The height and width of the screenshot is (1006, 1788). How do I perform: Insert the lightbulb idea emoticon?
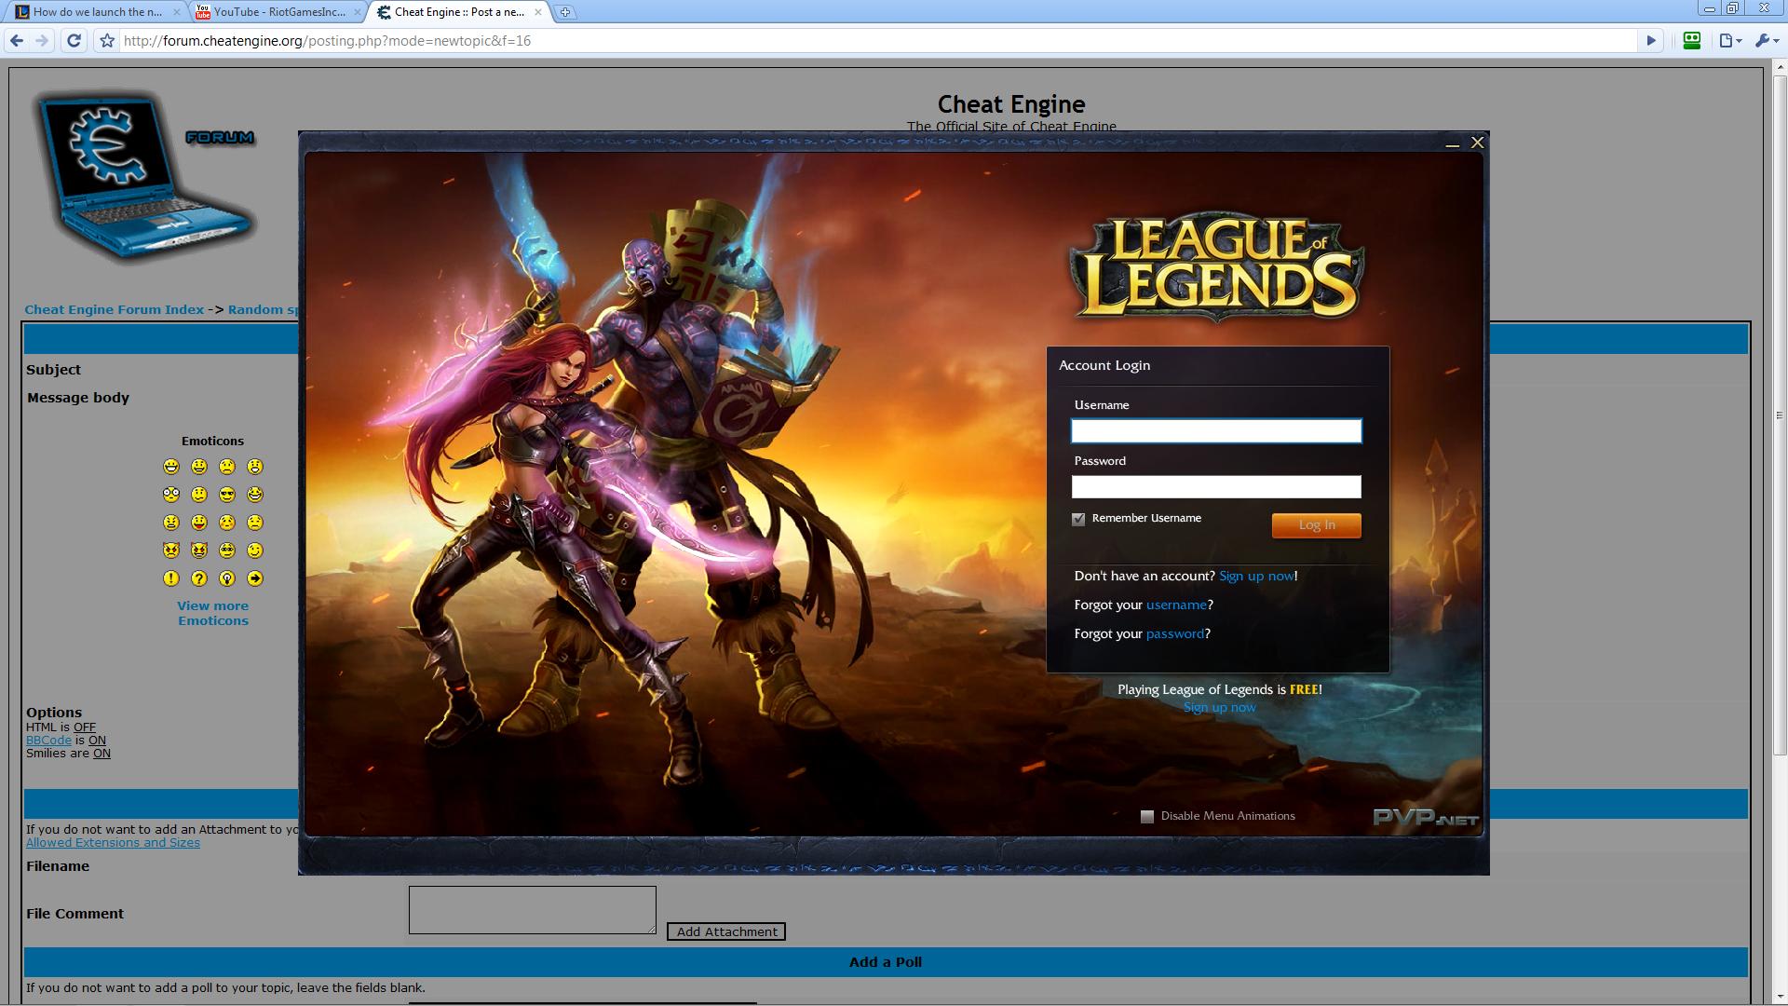(x=227, y=578)
